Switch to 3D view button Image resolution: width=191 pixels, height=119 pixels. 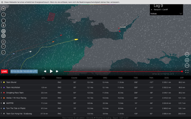click(x=187, y=54)
